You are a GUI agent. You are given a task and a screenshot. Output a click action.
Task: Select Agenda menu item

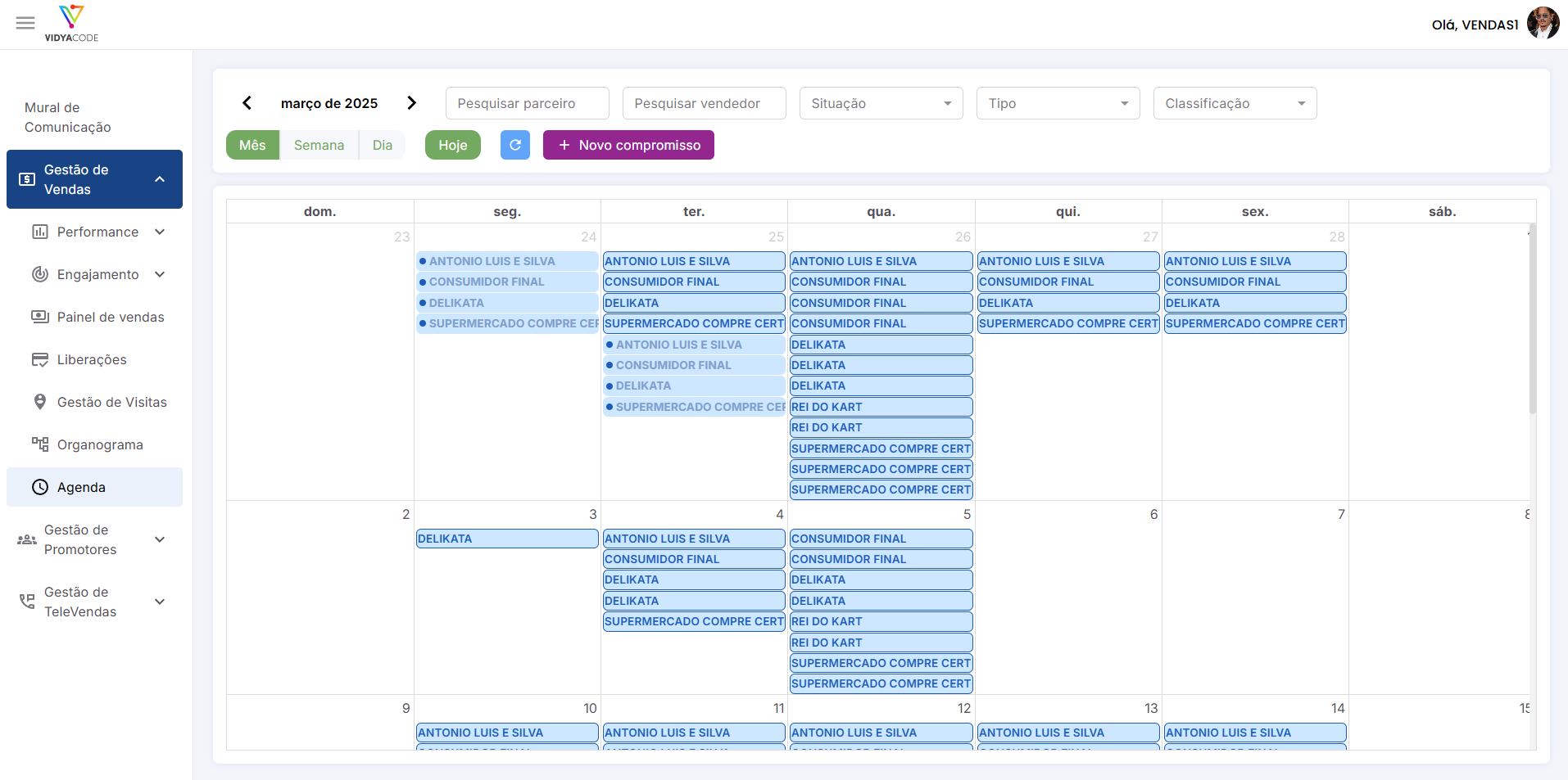[x=94, y=487]
